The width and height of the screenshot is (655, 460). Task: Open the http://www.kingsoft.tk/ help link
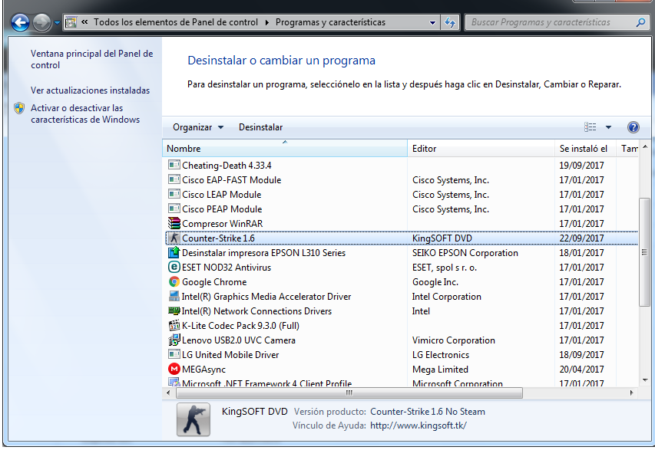pyautogui.click(x=418, y=426)
